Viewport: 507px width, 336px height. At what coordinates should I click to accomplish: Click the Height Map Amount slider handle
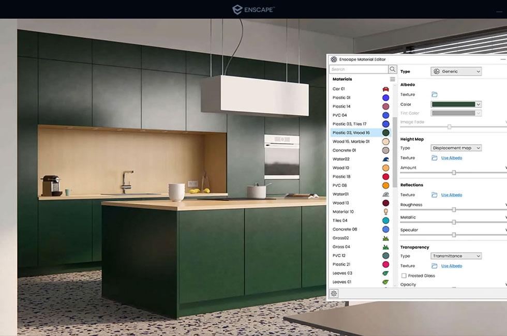tap(454, 173)
